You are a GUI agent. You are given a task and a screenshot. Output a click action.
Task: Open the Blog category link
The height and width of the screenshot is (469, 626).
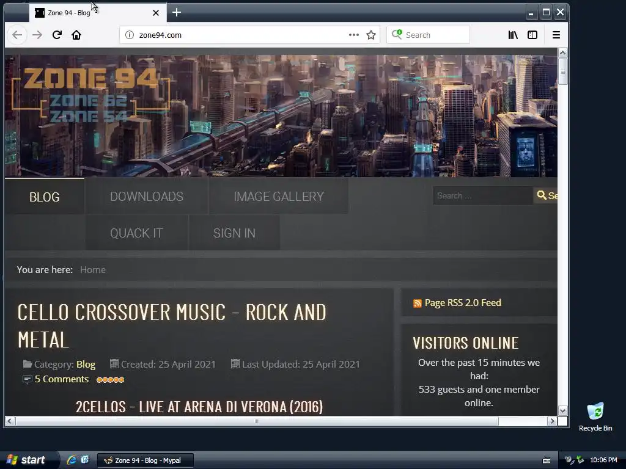pos(86,365)
